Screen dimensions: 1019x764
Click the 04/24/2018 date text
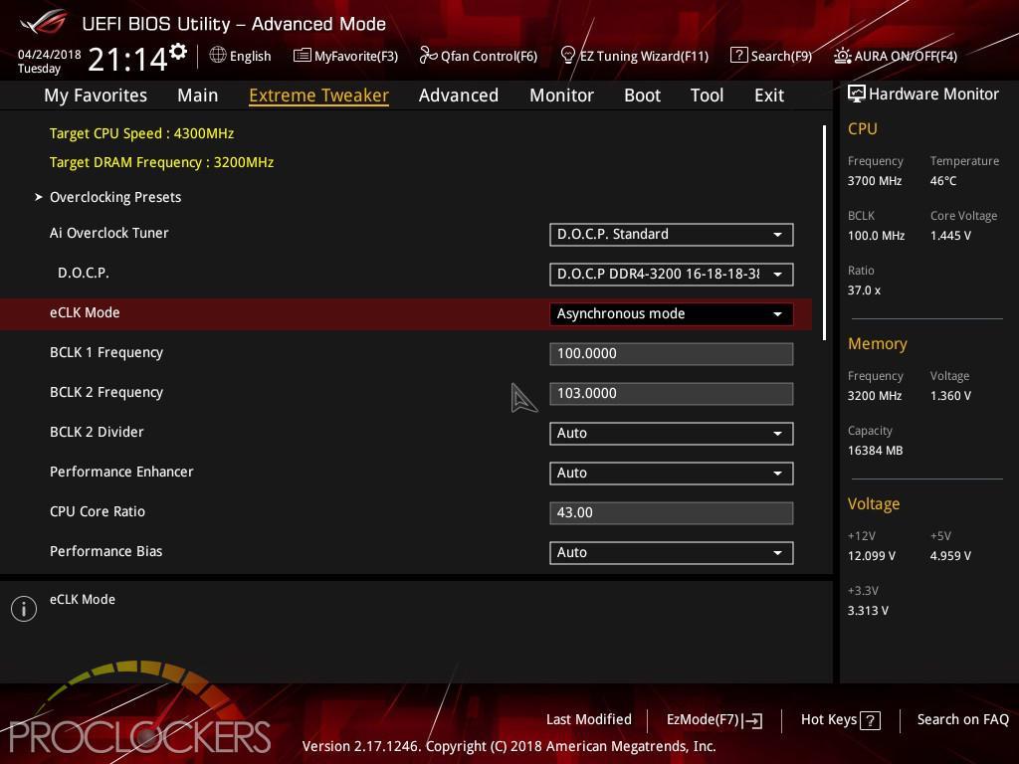point(50,55)
